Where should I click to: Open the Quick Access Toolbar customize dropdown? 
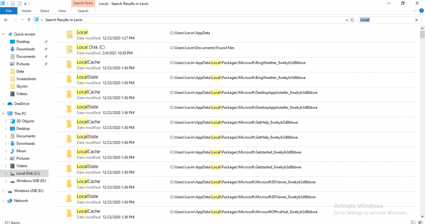tap(25, 4)
